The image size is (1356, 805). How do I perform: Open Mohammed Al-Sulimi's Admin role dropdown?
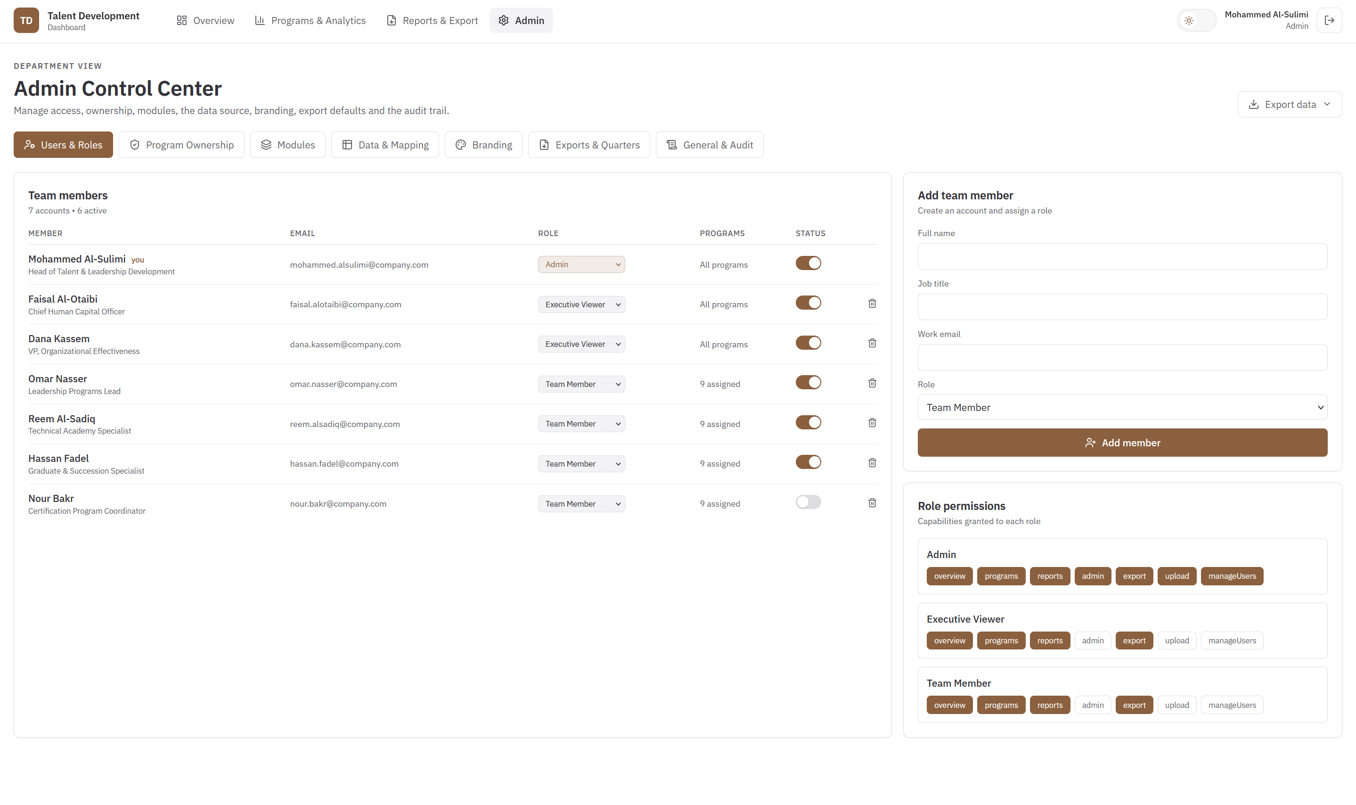pos(581,264)
